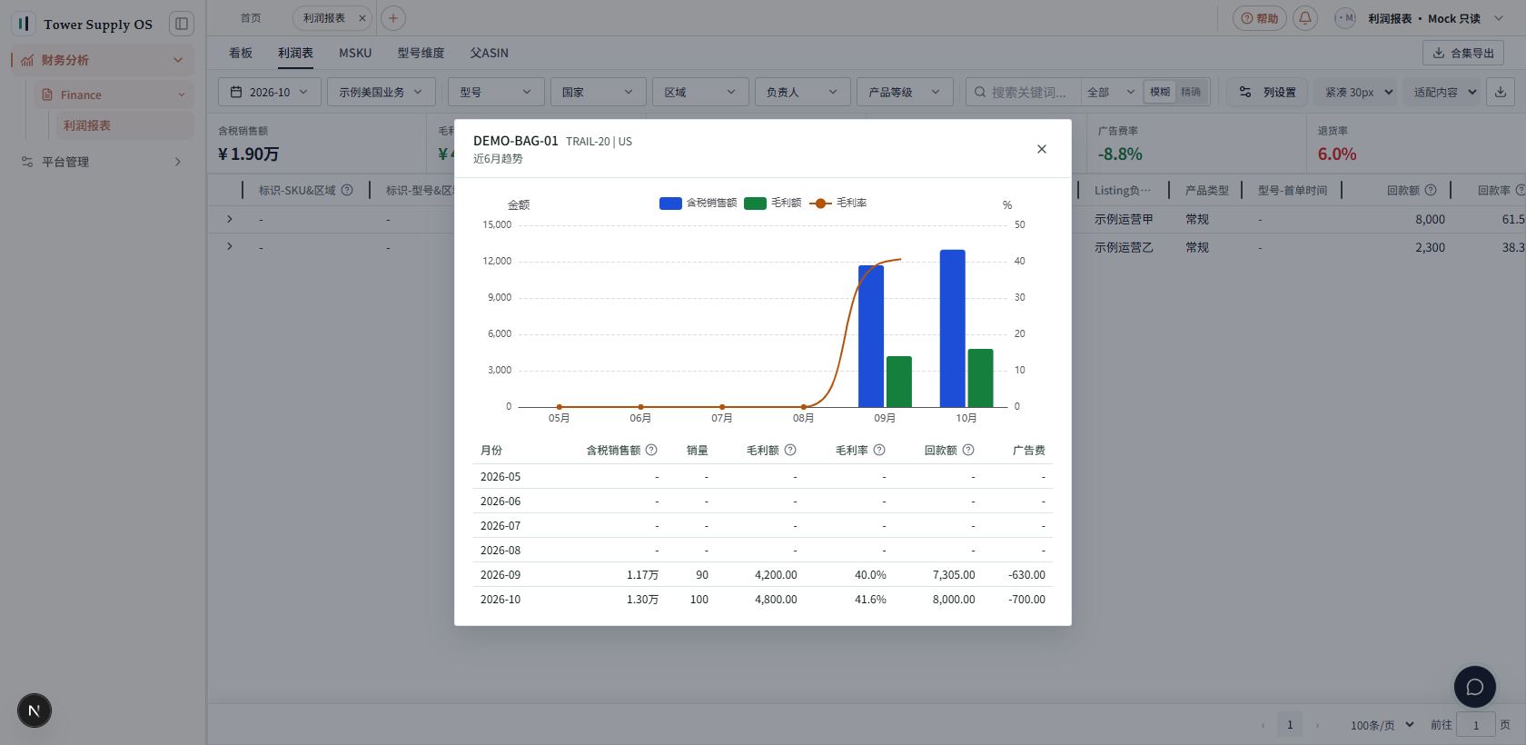Toggle 毛利额 series in chart legend
Viewport: 1526px width, 745px height.
click(773, 203)
